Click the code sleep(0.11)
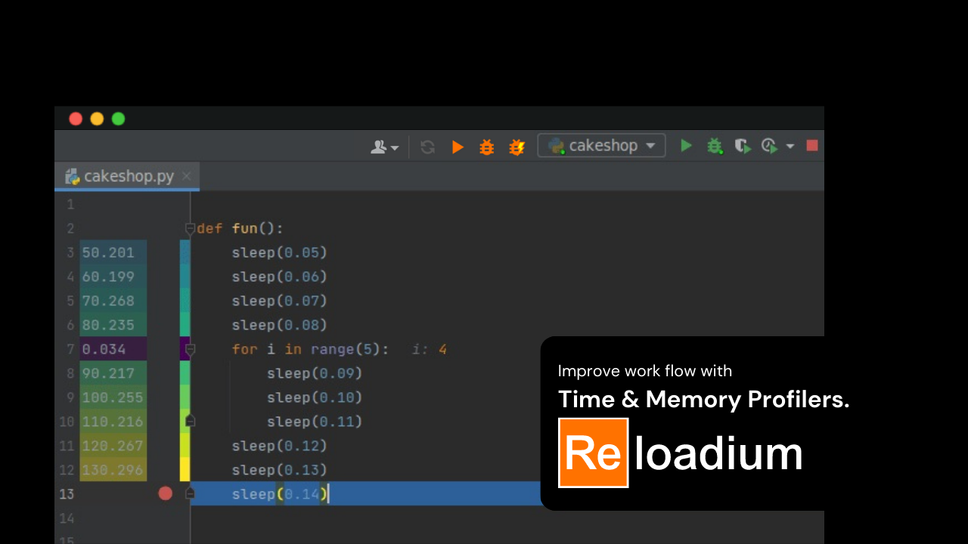The image size is (968, 544). (315, 422)
